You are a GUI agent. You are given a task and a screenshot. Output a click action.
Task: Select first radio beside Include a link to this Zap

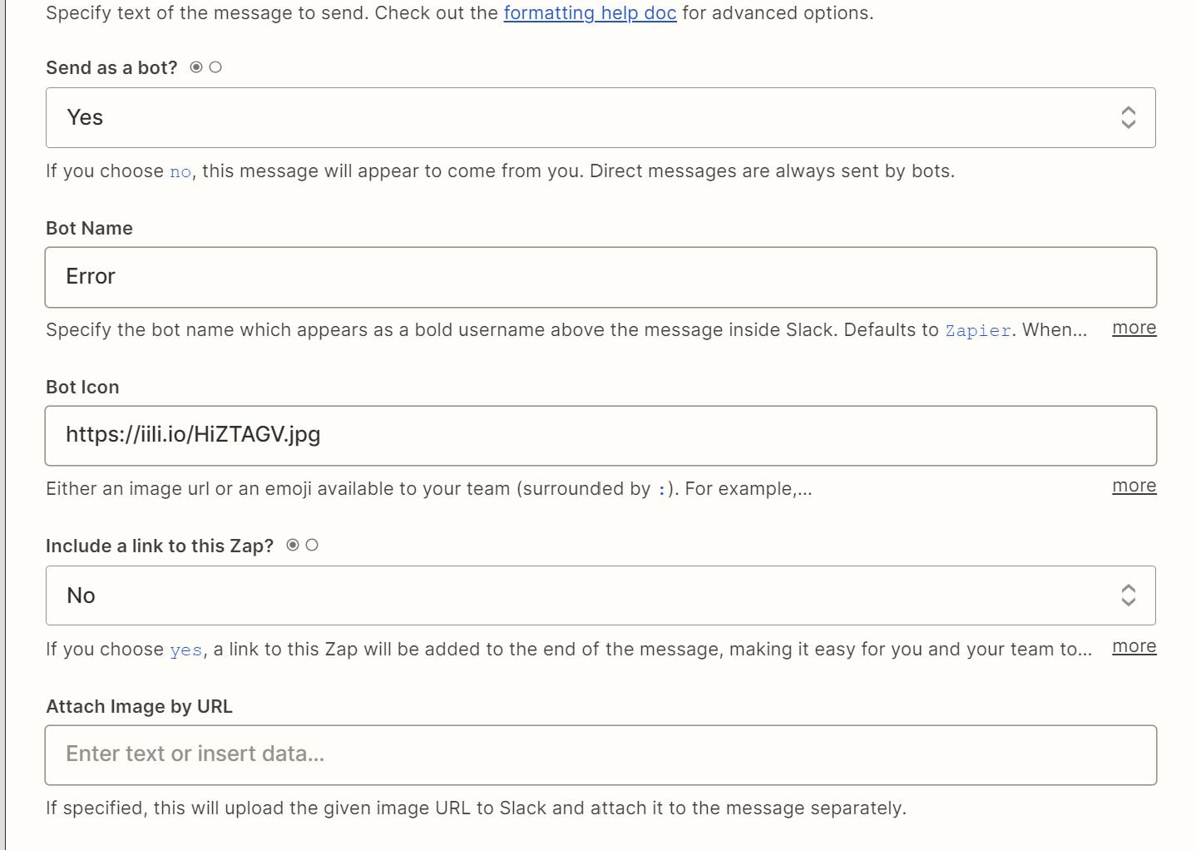(x=293, y=545)
